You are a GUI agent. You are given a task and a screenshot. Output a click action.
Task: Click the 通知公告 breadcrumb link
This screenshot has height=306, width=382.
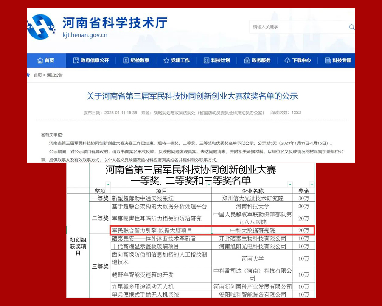[55, 75]
